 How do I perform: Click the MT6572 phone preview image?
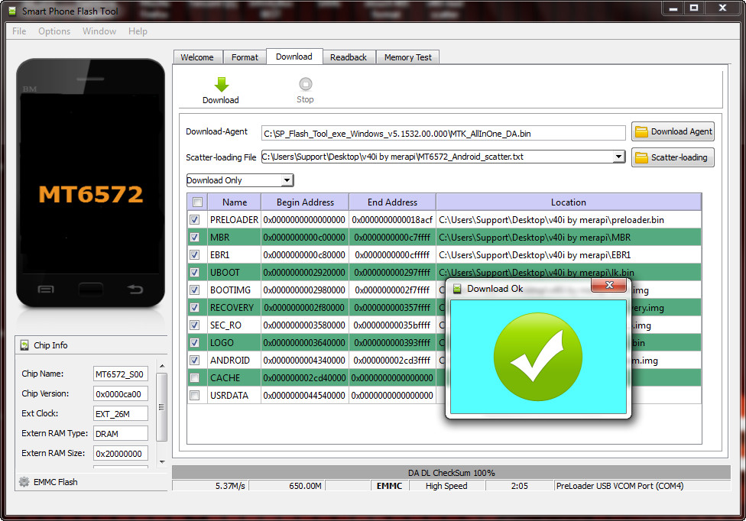pyautogui.click(x=90, y=183)
